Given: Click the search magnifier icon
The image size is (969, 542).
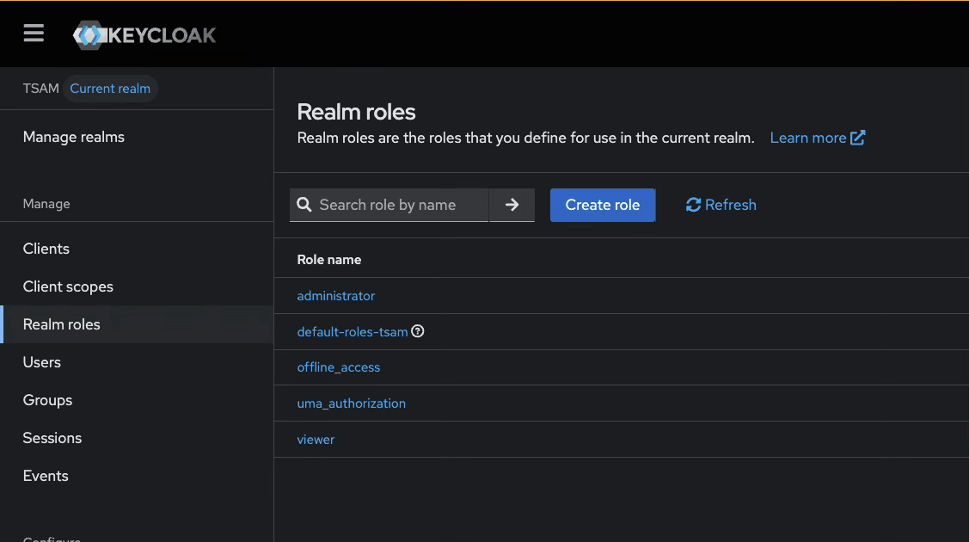Looking at the screenshot, I should click(x=304, y=205).
